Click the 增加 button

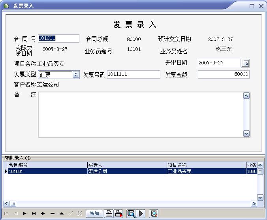[x=94, y=213]
